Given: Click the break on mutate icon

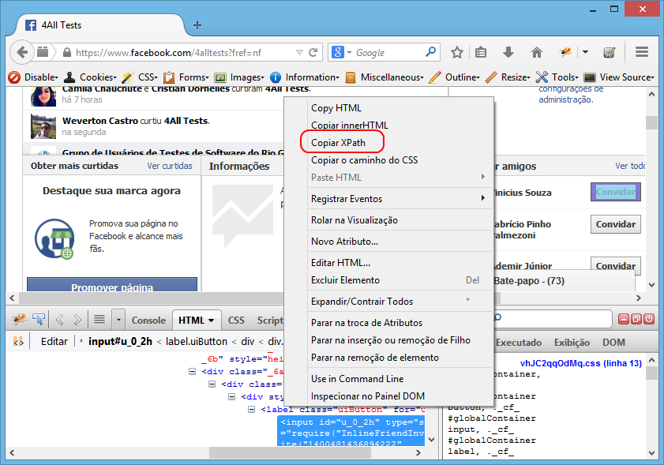Looking at the screenshot, I should coord(18,341).
